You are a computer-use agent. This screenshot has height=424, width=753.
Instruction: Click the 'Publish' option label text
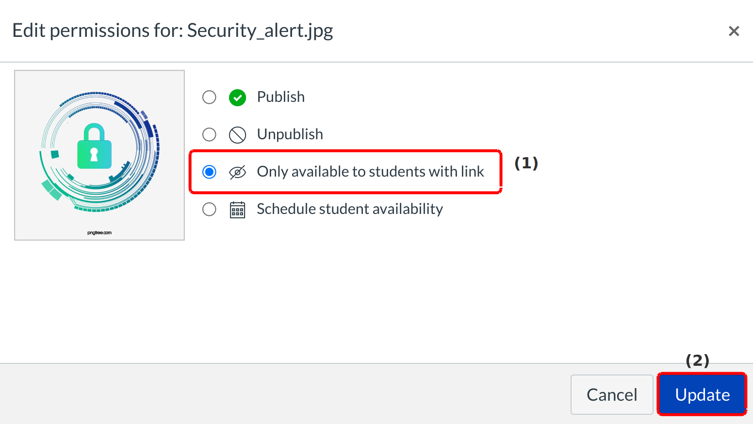pyautogui.click(x=280, y=97)
